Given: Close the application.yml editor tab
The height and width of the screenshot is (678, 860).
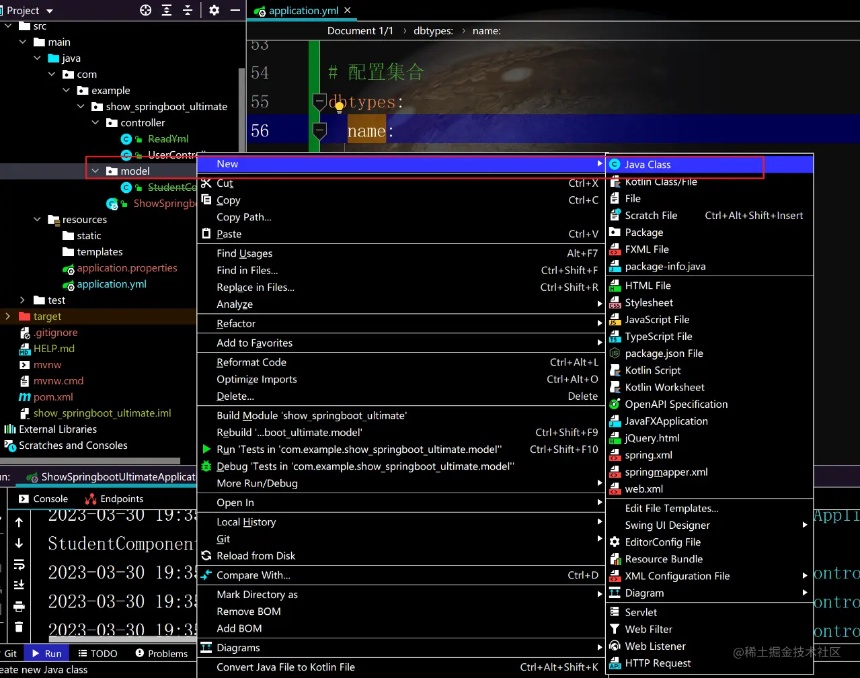Looking at the screenshot, I should (x=348, y=10).
